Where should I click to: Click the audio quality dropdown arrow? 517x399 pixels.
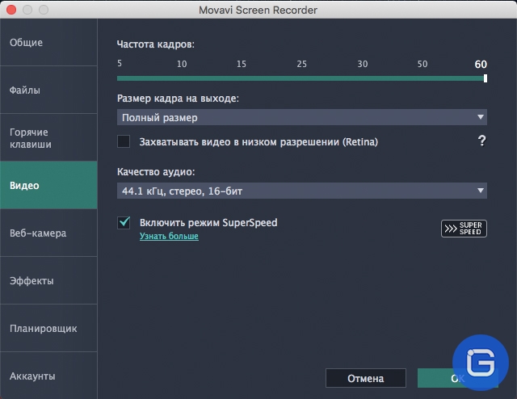tap(481, 191)
